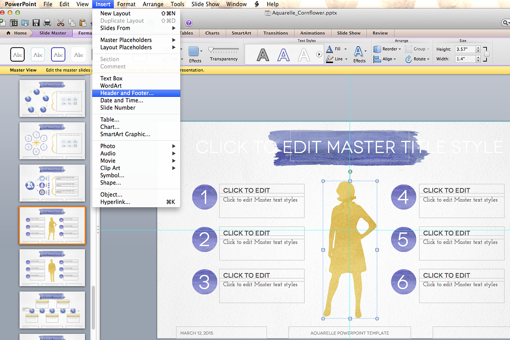Image resolution: width=510 pixels, height=340 pixels.
Task: Apply the borderless Abc shape style
Action: coord(79,54)
